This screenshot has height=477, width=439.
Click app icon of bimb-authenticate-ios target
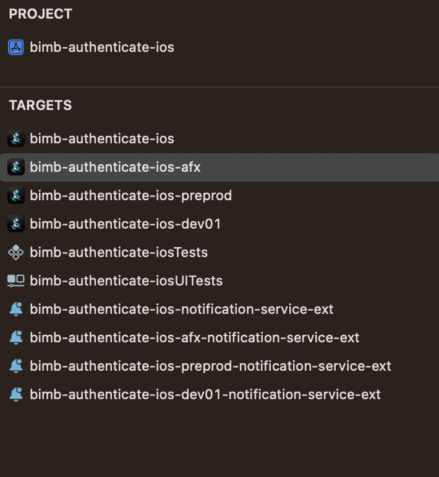click(16, 139)
